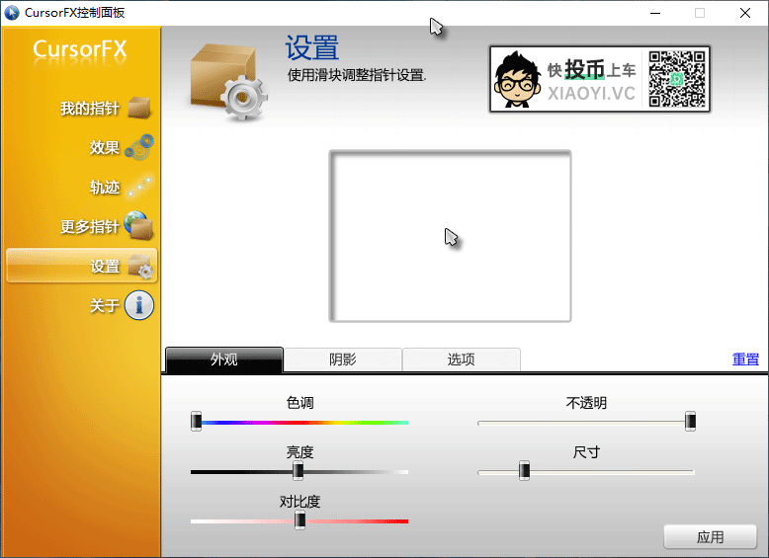Open the 关于 section label

pos(105,306)
